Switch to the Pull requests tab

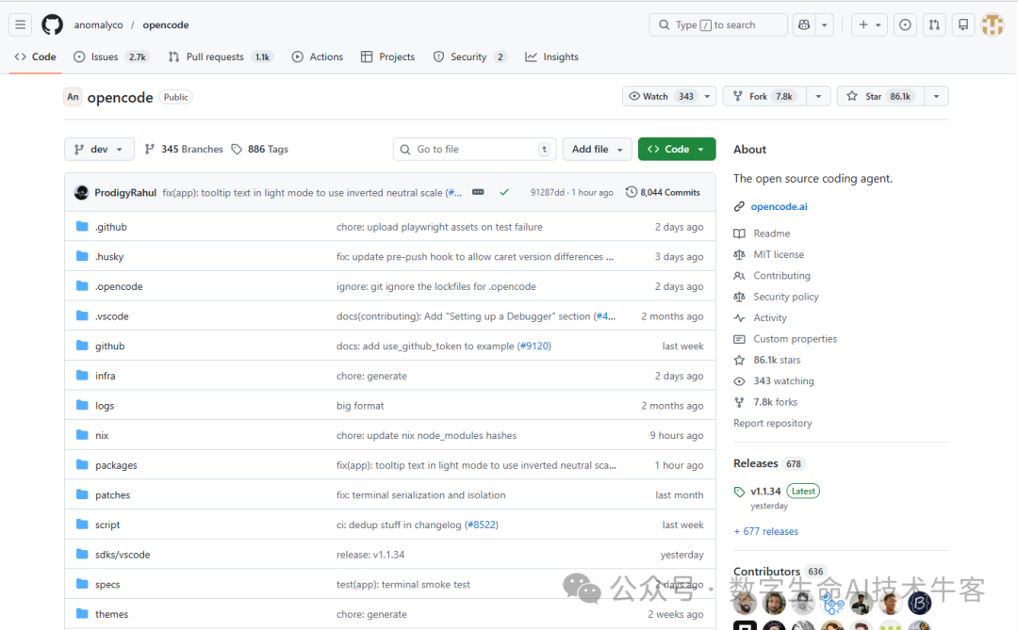coord(221,57)
